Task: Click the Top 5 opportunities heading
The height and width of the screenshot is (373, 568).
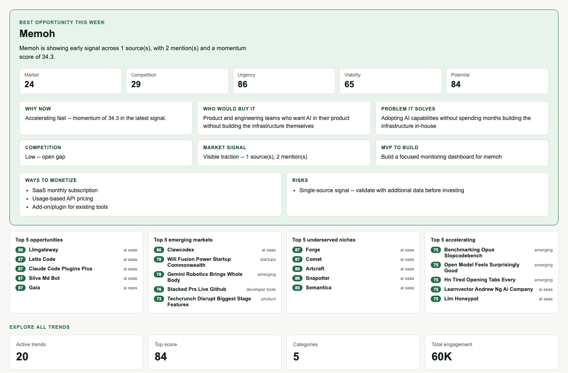Action: pos(39,240)
